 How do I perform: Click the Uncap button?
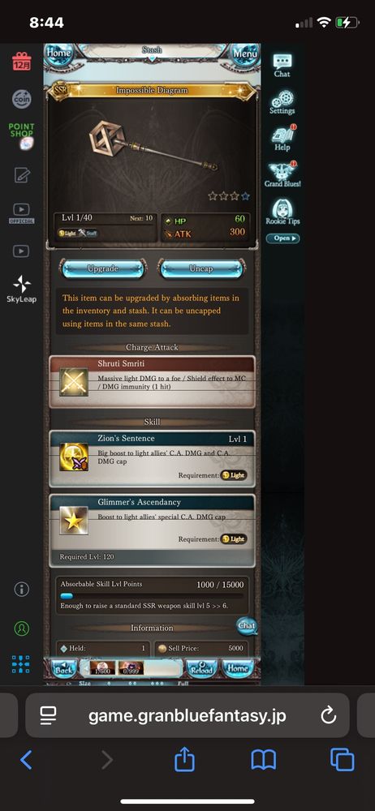point(201,269)
